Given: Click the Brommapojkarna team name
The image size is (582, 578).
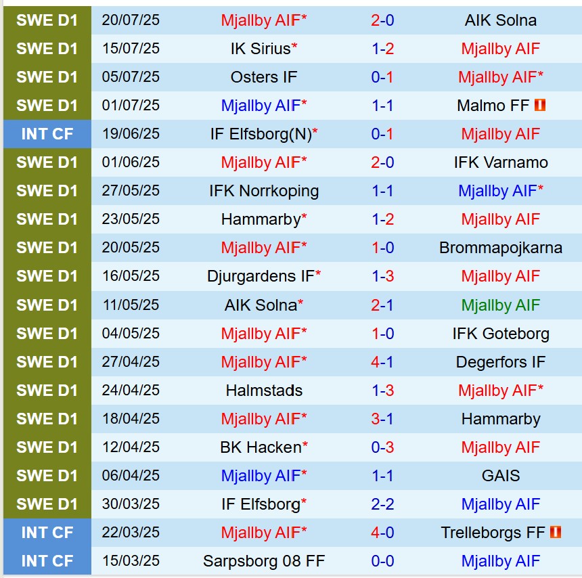Looking at the screenshot, I should [500, 248].
